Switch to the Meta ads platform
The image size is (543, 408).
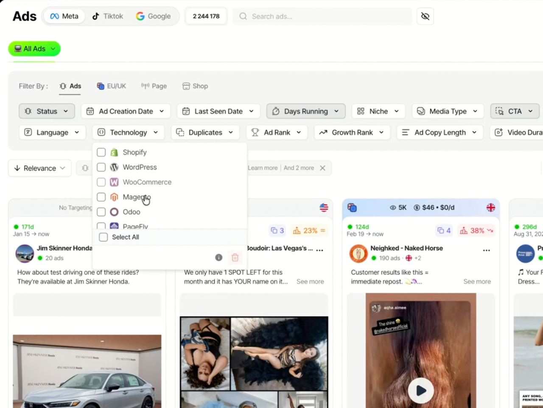(x=64, y=16)
